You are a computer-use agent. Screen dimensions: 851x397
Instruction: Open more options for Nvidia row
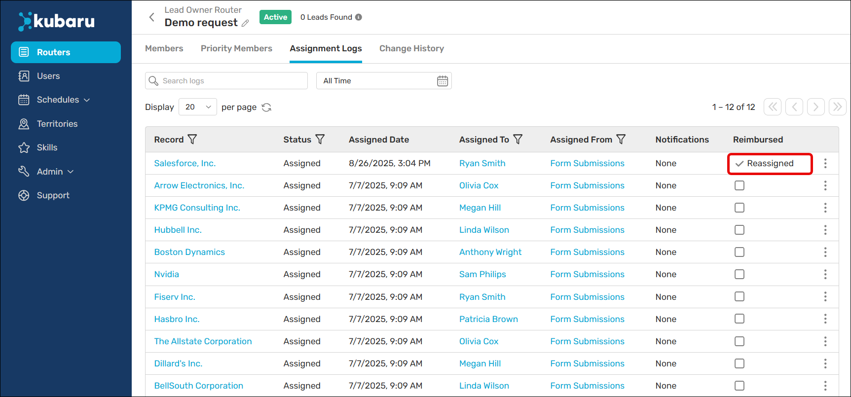[x=825, y=274]
